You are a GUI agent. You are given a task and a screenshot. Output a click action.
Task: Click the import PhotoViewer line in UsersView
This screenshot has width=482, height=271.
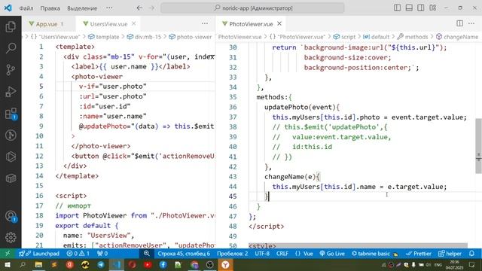pos(136,215)
